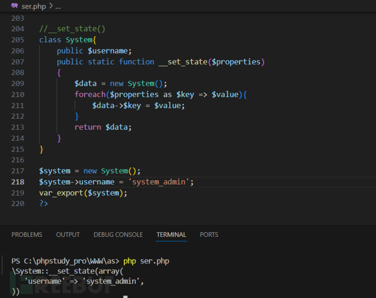Image resolution: width=376 pixels, height=298 pixels.
Task: Click the var_export call on line 219
Action: pyautogui.click(x=61, y=192)
